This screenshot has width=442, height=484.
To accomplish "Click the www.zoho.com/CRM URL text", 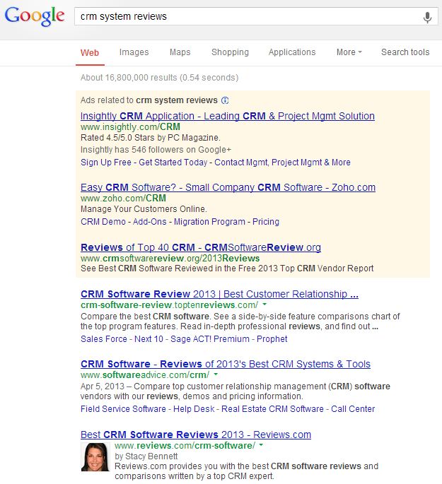I will [x=123, y=198].
